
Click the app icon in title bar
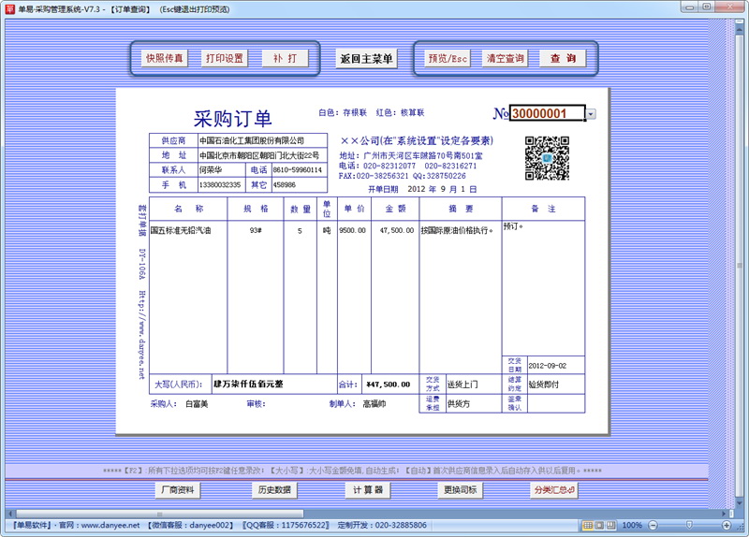tap(8, 7)
